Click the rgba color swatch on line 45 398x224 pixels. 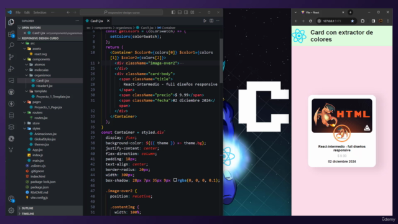(175, 180)
